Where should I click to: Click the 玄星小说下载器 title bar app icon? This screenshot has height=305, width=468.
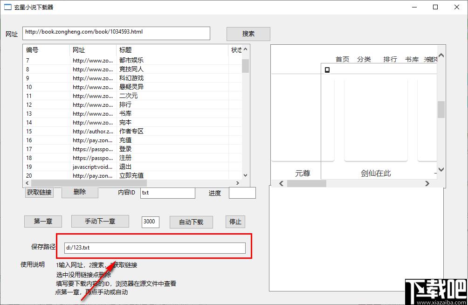tap(8, 7)
